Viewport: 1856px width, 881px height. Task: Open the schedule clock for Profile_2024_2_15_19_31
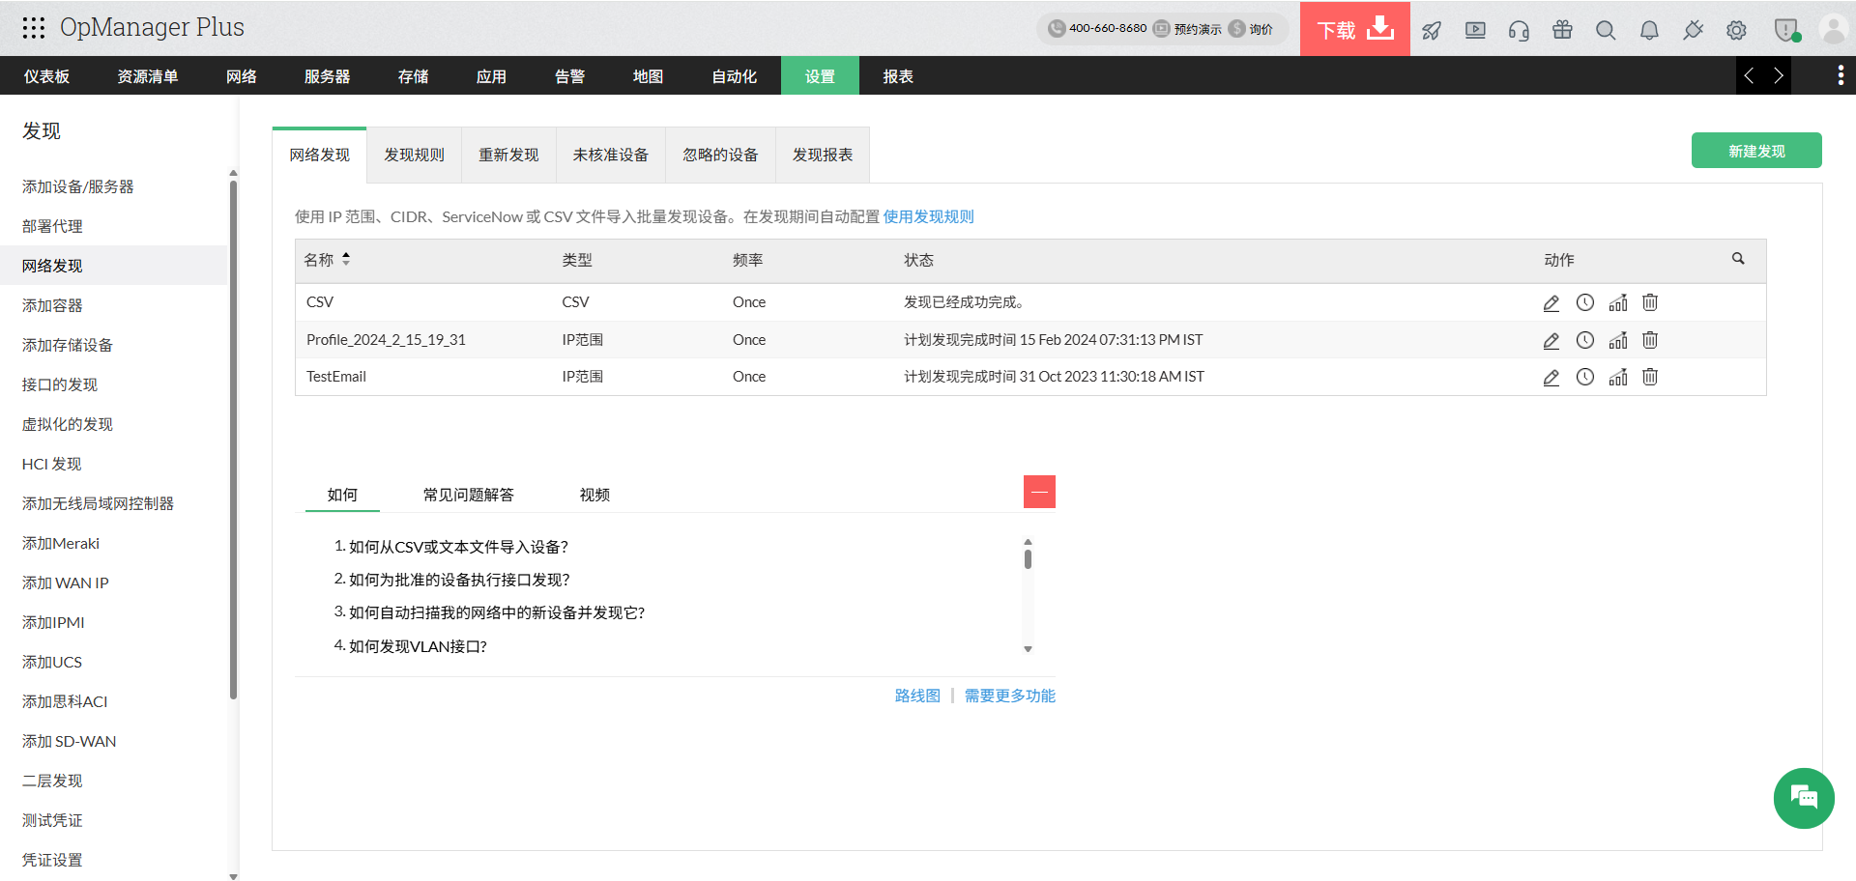click(x=1585, y=340)
